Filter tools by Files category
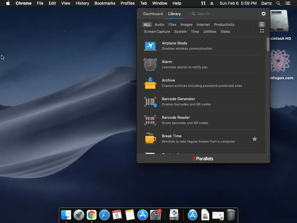 pyautogui.click(x=172, y=24)
